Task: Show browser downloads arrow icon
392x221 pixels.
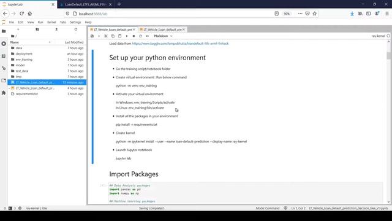Action: coord(352,14)
